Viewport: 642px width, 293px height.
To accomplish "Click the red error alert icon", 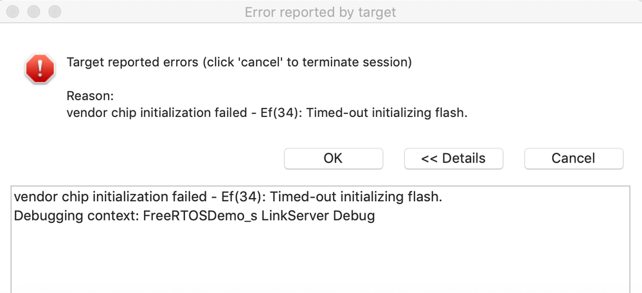I will (39, 67).
